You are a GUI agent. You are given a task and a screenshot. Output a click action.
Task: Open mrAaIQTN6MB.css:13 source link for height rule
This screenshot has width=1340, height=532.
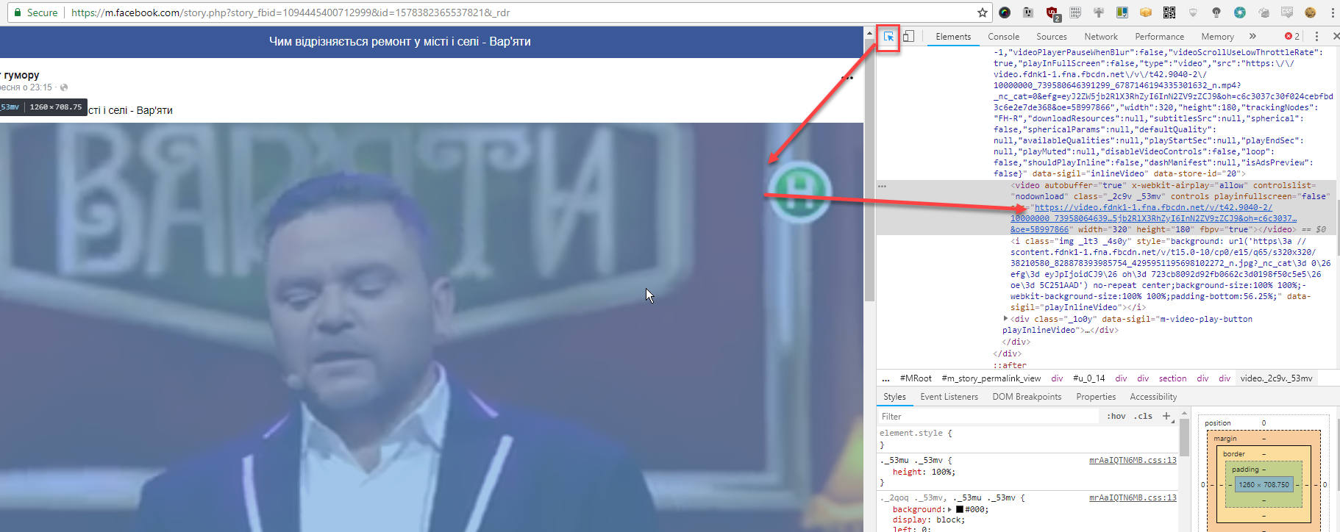point(1132,460)
